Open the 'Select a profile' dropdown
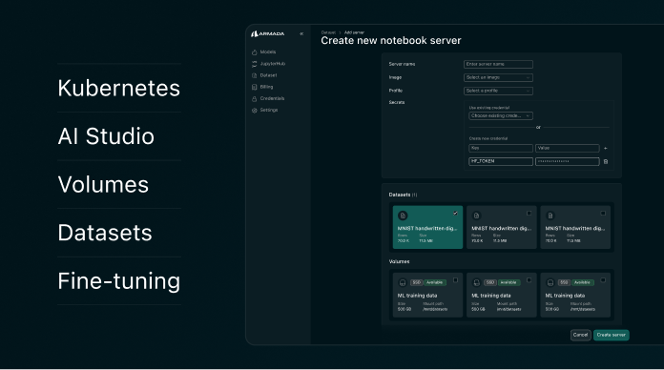 click(498, 91)
